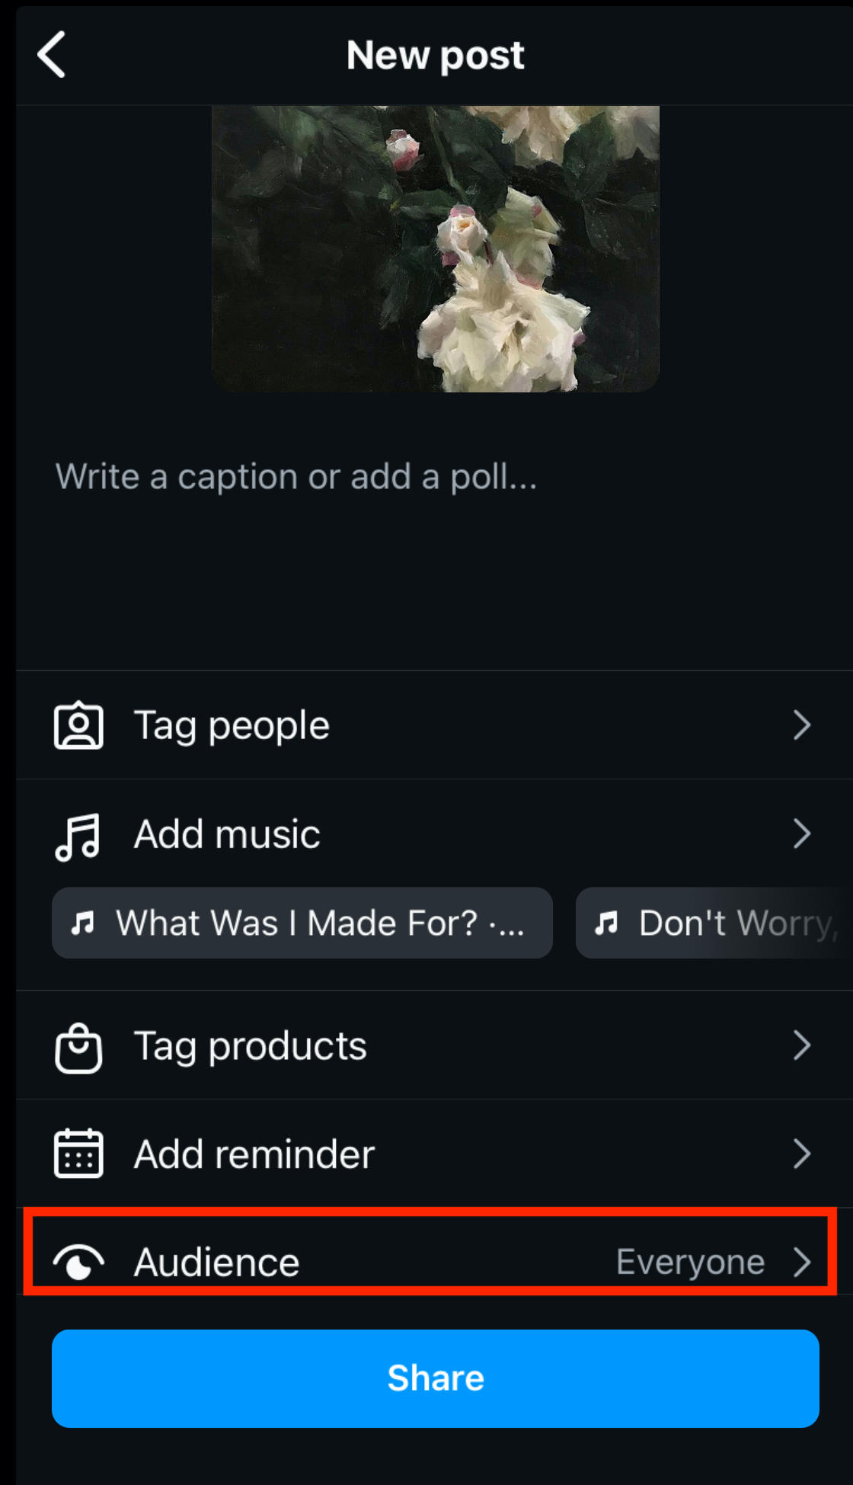853x1485 pixels.
Task: Open the Add reminder chevron
Action: coord(801,1154)
